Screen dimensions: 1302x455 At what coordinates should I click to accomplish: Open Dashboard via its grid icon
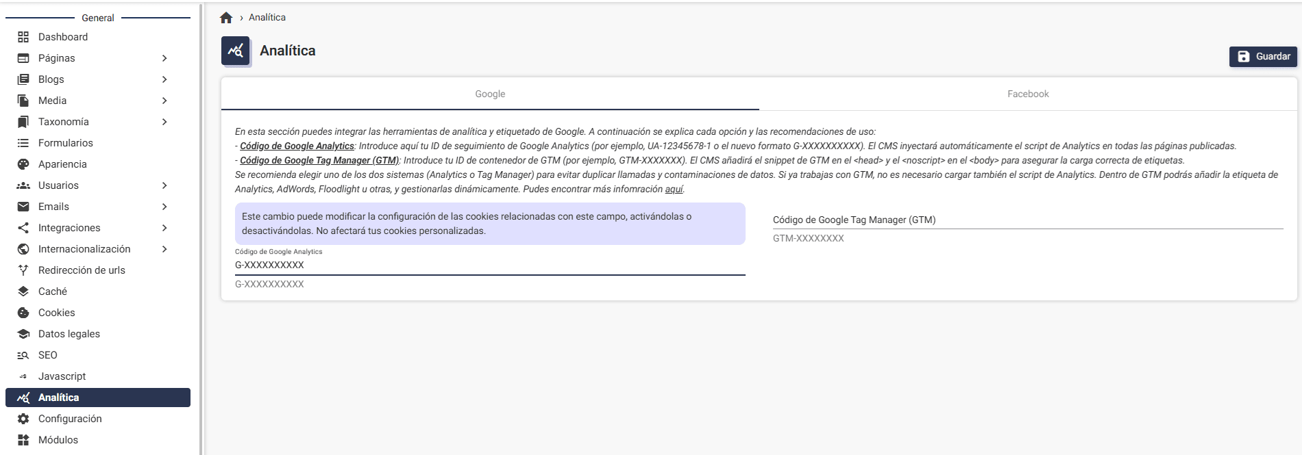pos(23,37)
